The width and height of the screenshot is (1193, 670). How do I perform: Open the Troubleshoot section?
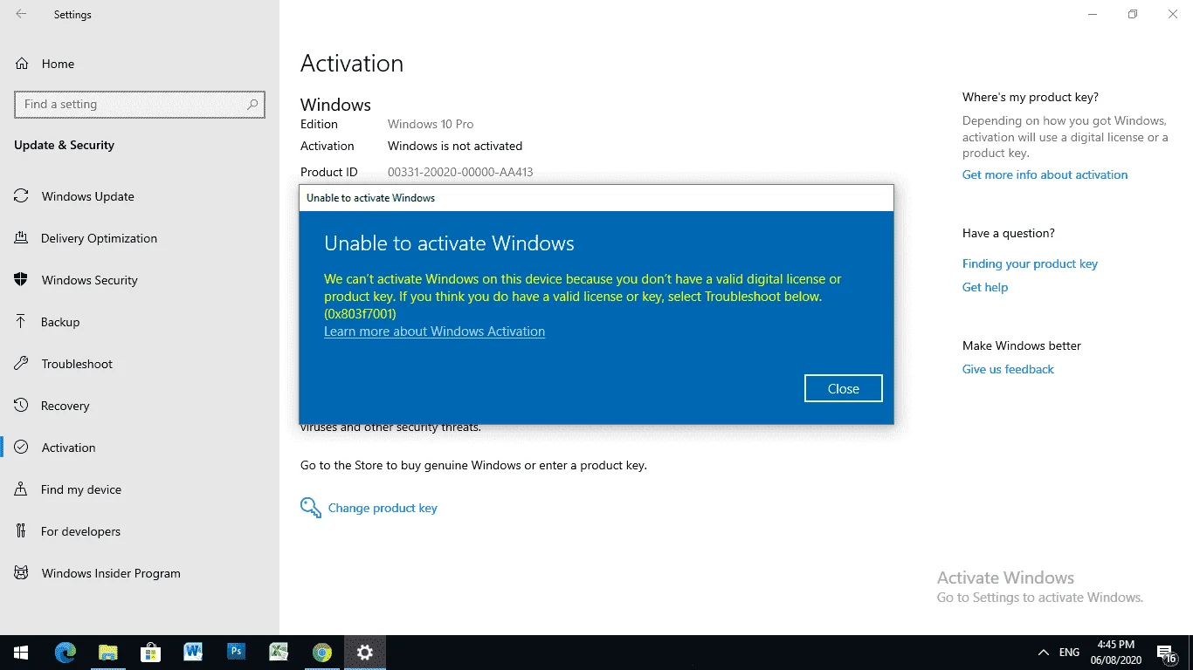[64, 364]
